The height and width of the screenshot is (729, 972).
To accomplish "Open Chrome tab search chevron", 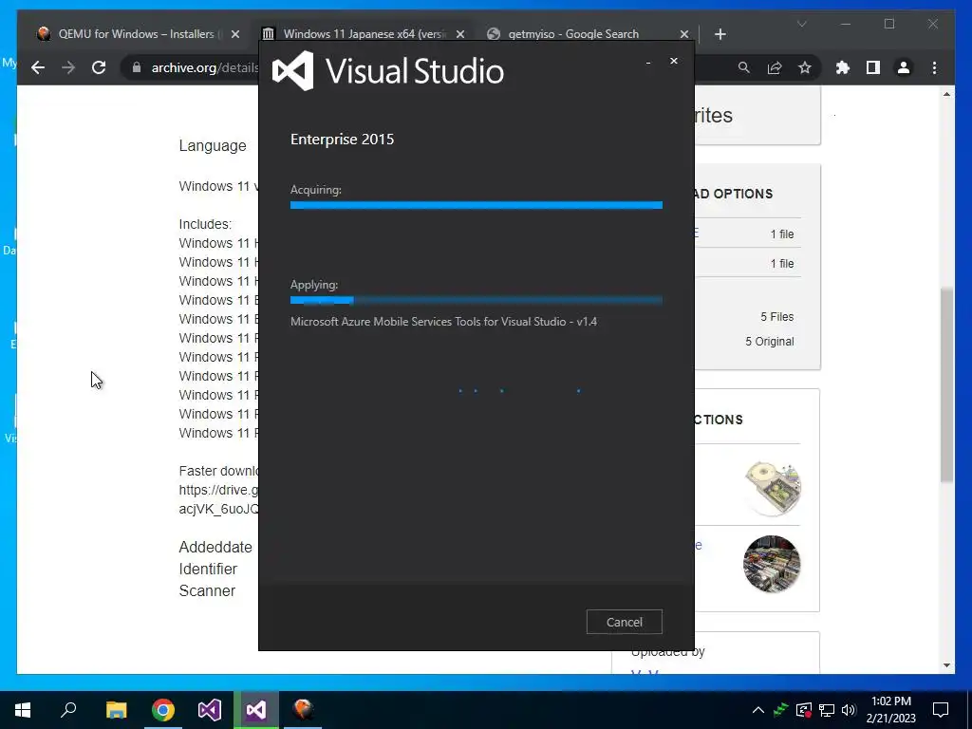I will pyautogui.click(x=801, y=24).
